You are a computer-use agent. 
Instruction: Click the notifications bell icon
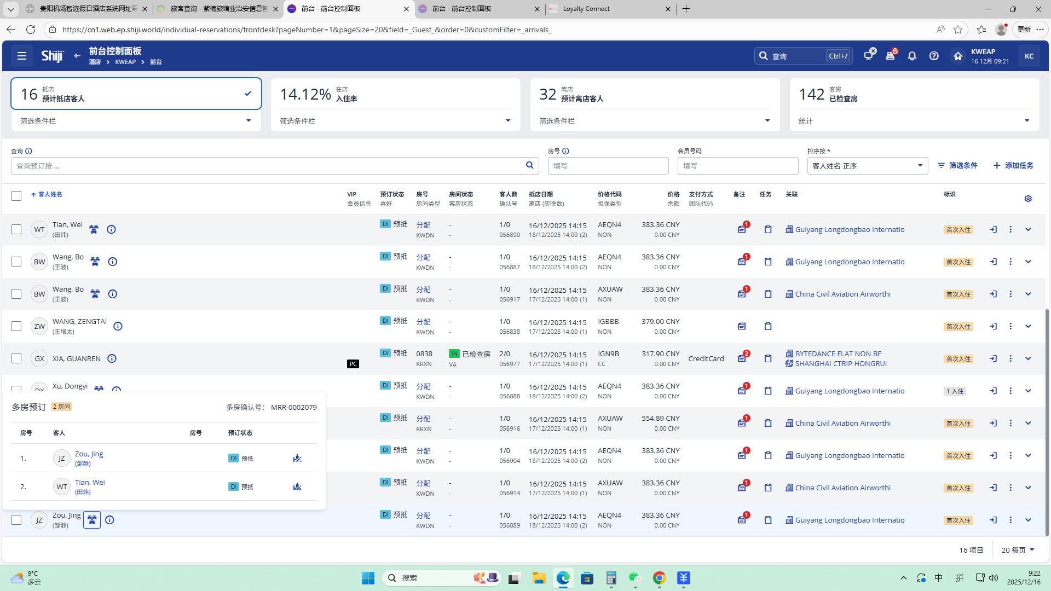point(912,56)
